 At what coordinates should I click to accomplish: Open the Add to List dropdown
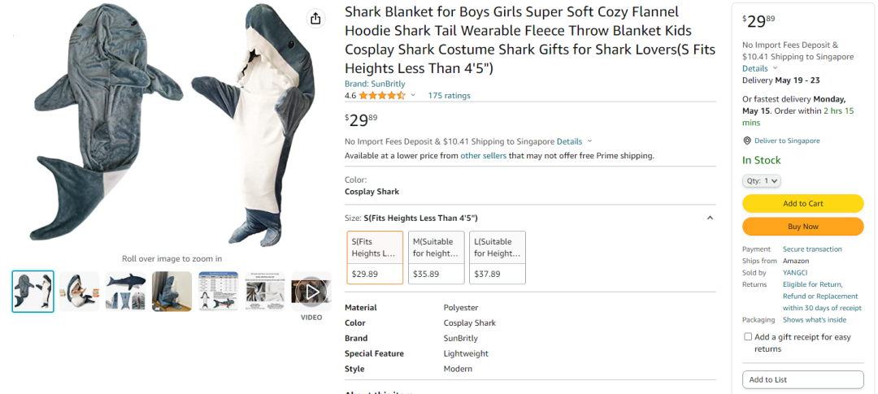(x=802, y=379)
